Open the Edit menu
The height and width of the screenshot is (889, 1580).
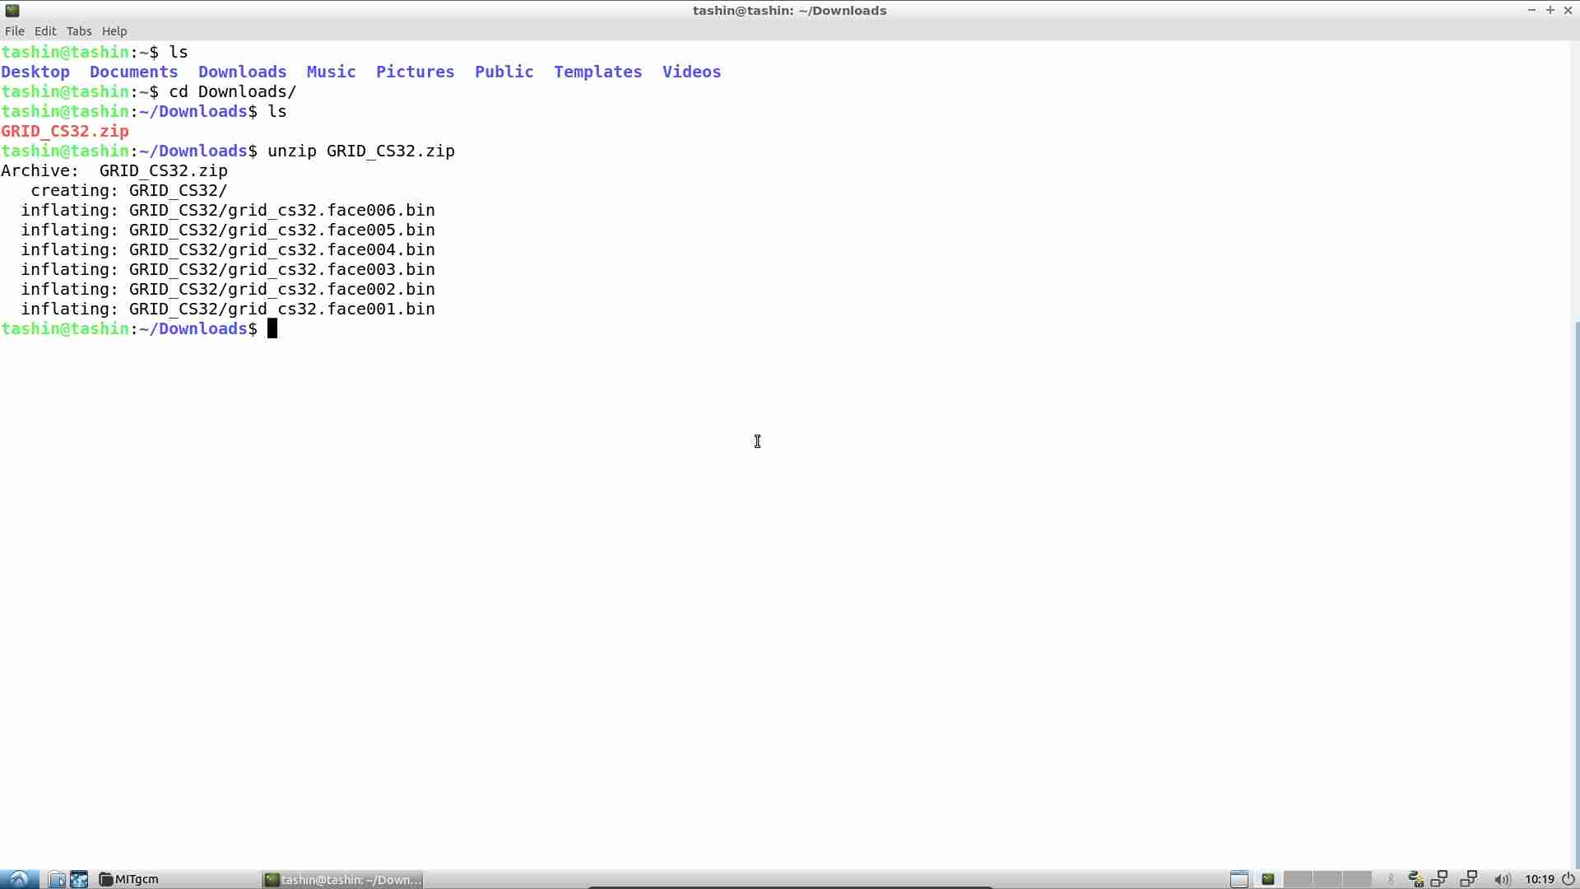click(45, 31)
